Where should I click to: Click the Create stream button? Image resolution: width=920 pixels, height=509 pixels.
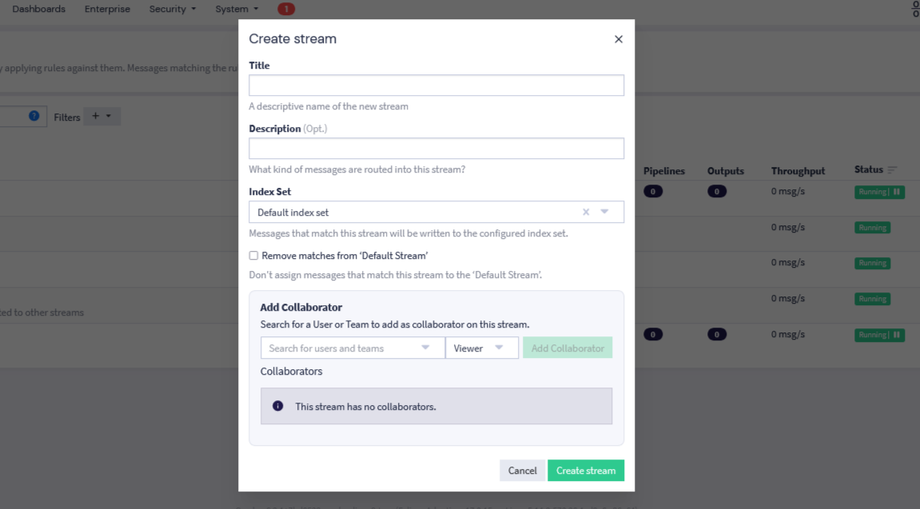click(x=585, y=471)
